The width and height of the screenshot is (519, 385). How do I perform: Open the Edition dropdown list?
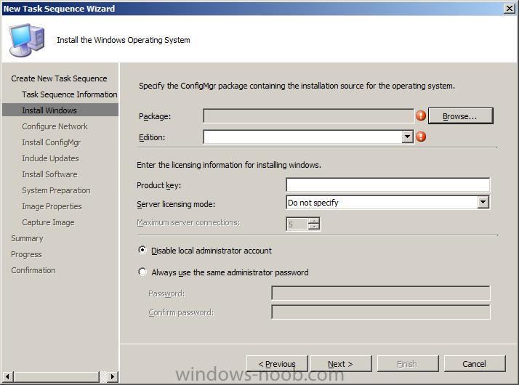tap(408, 137)
